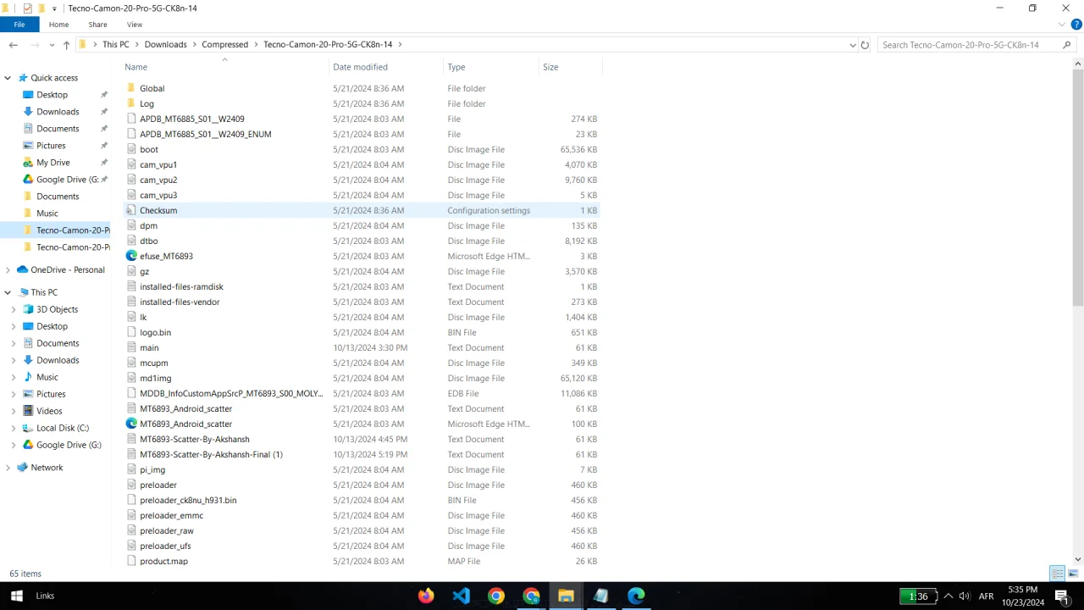Screen dimensions: 1084x610
Task: Open Customize Quick Access Toolbar dropdown
Action: click(54, 8)
